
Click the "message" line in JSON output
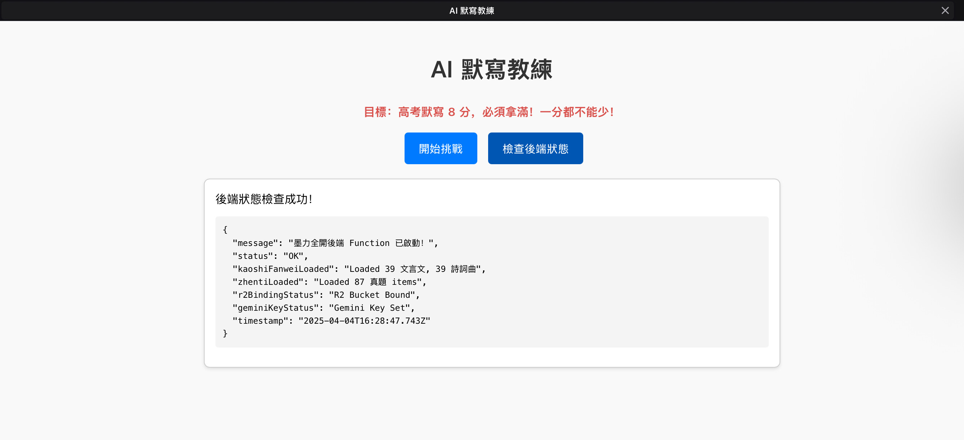[x=335, y=243]
